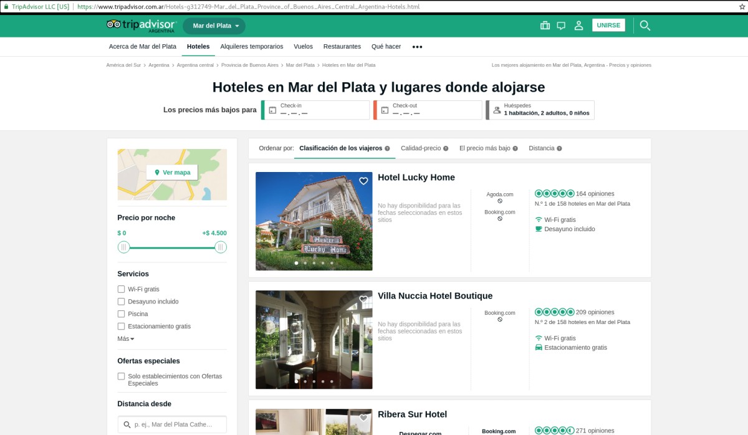Image resolution: width=748 pixels, height=435 pixels.
Task: Click the heart icon on Villa Nuccia photo
Action: [363, 299]
